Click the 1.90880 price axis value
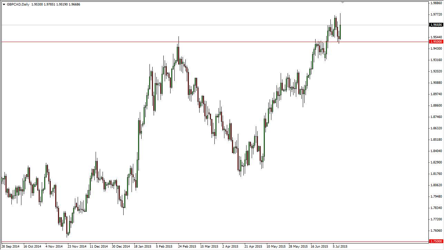Screen dimensions: 444x250 pos(436,83)
